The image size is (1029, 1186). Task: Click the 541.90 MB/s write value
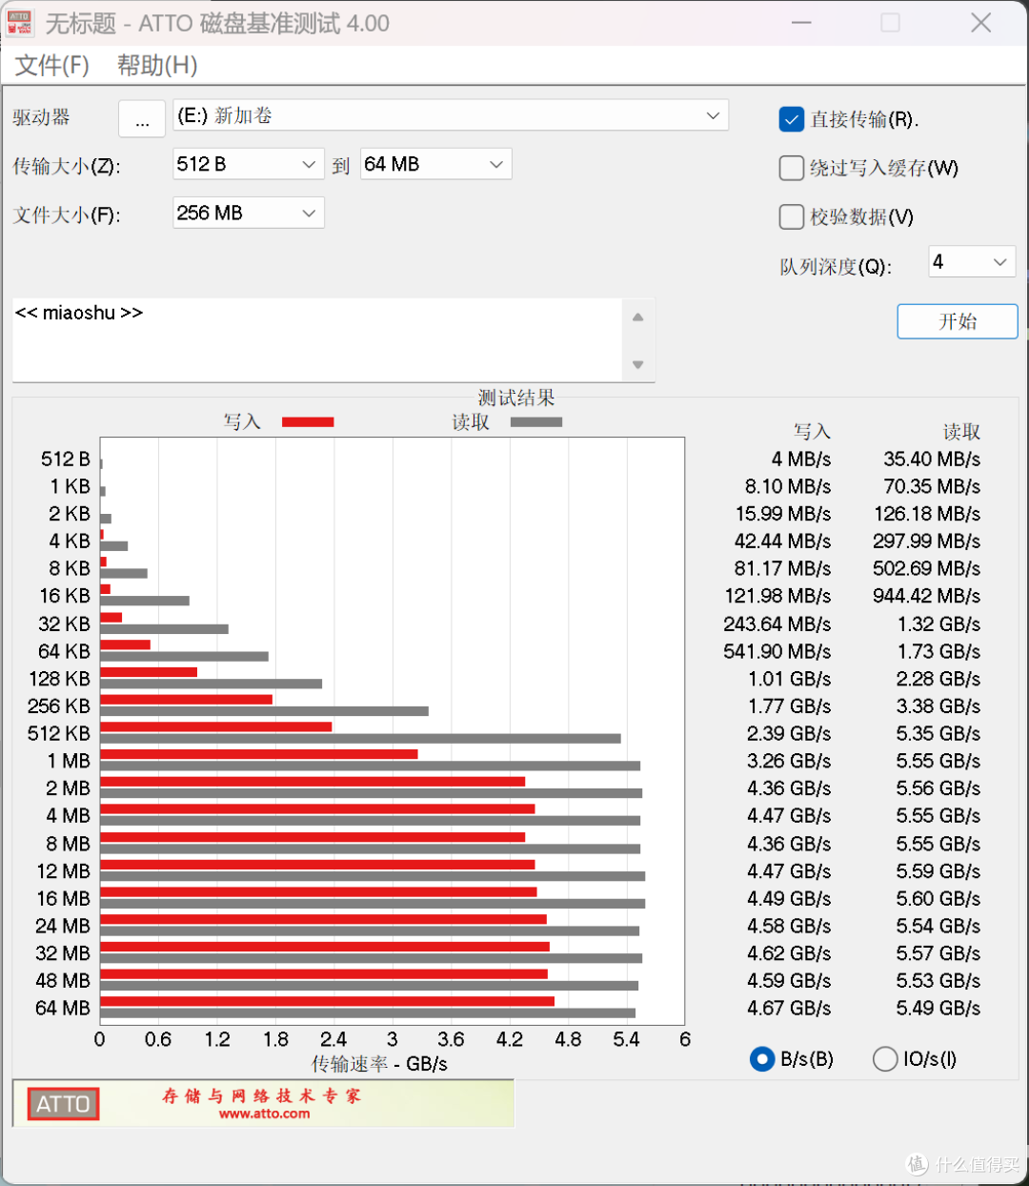tap(777, 651)
